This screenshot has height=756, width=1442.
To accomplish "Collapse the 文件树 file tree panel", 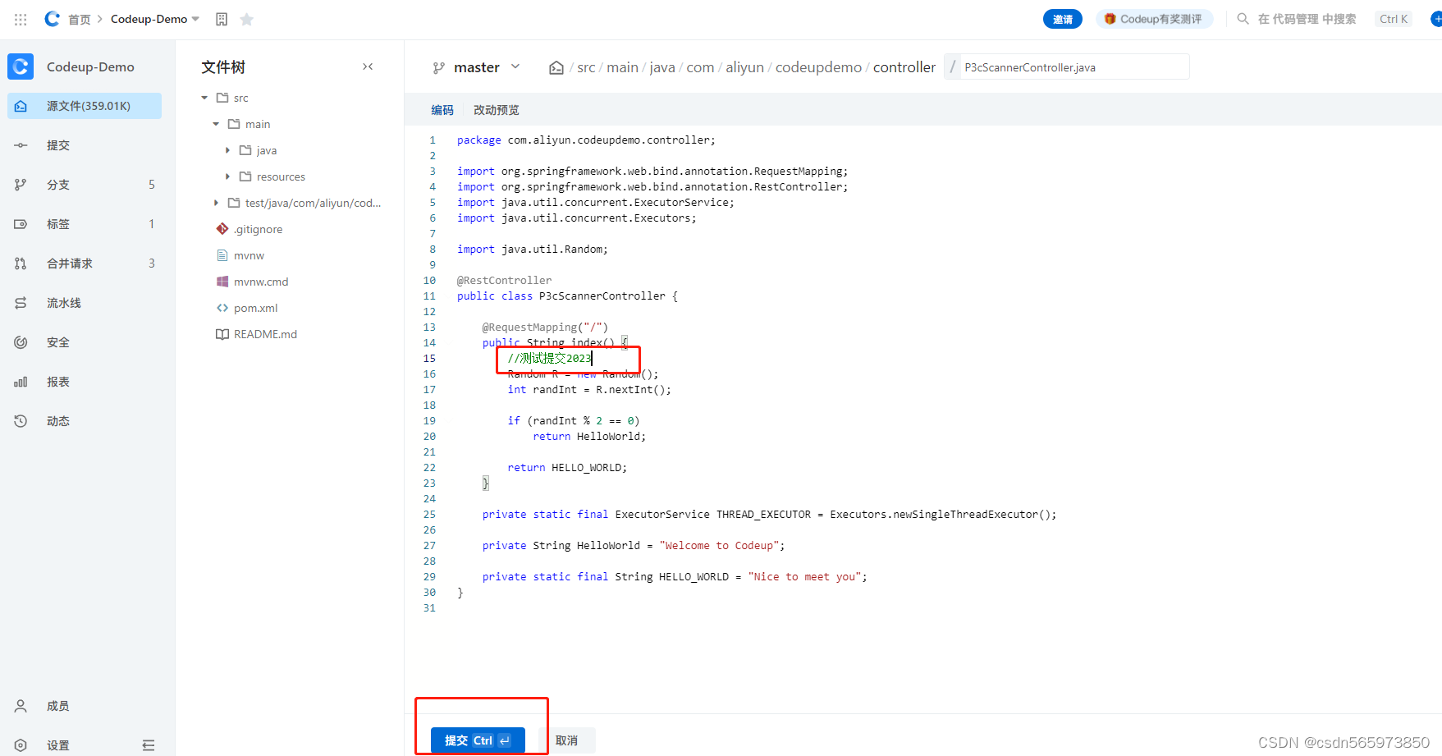I will coord(367,66).
